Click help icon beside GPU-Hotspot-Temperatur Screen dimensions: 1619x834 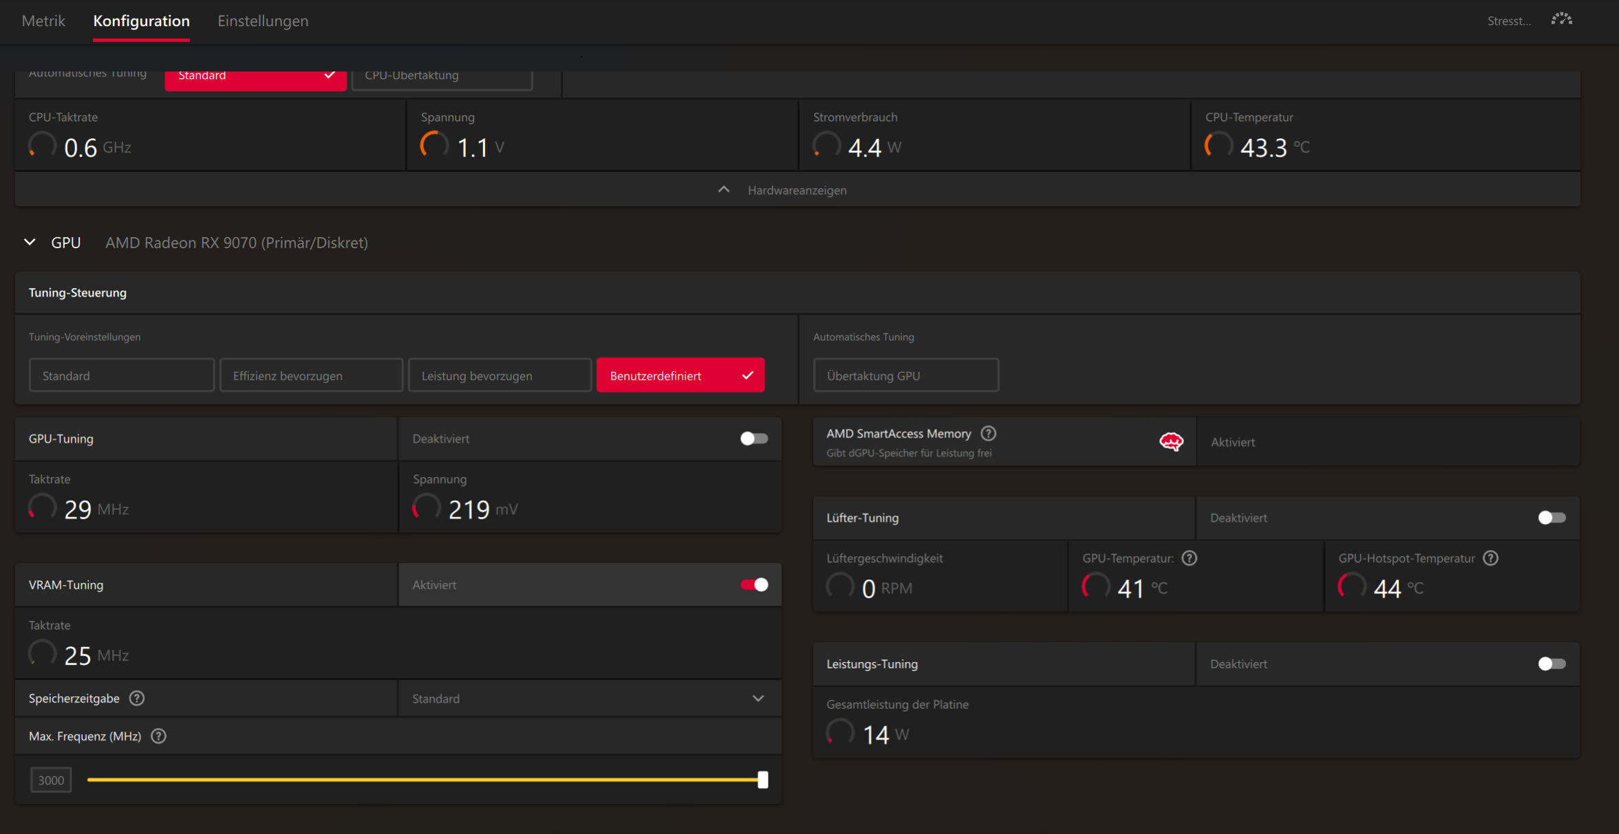coord(1490,558)
